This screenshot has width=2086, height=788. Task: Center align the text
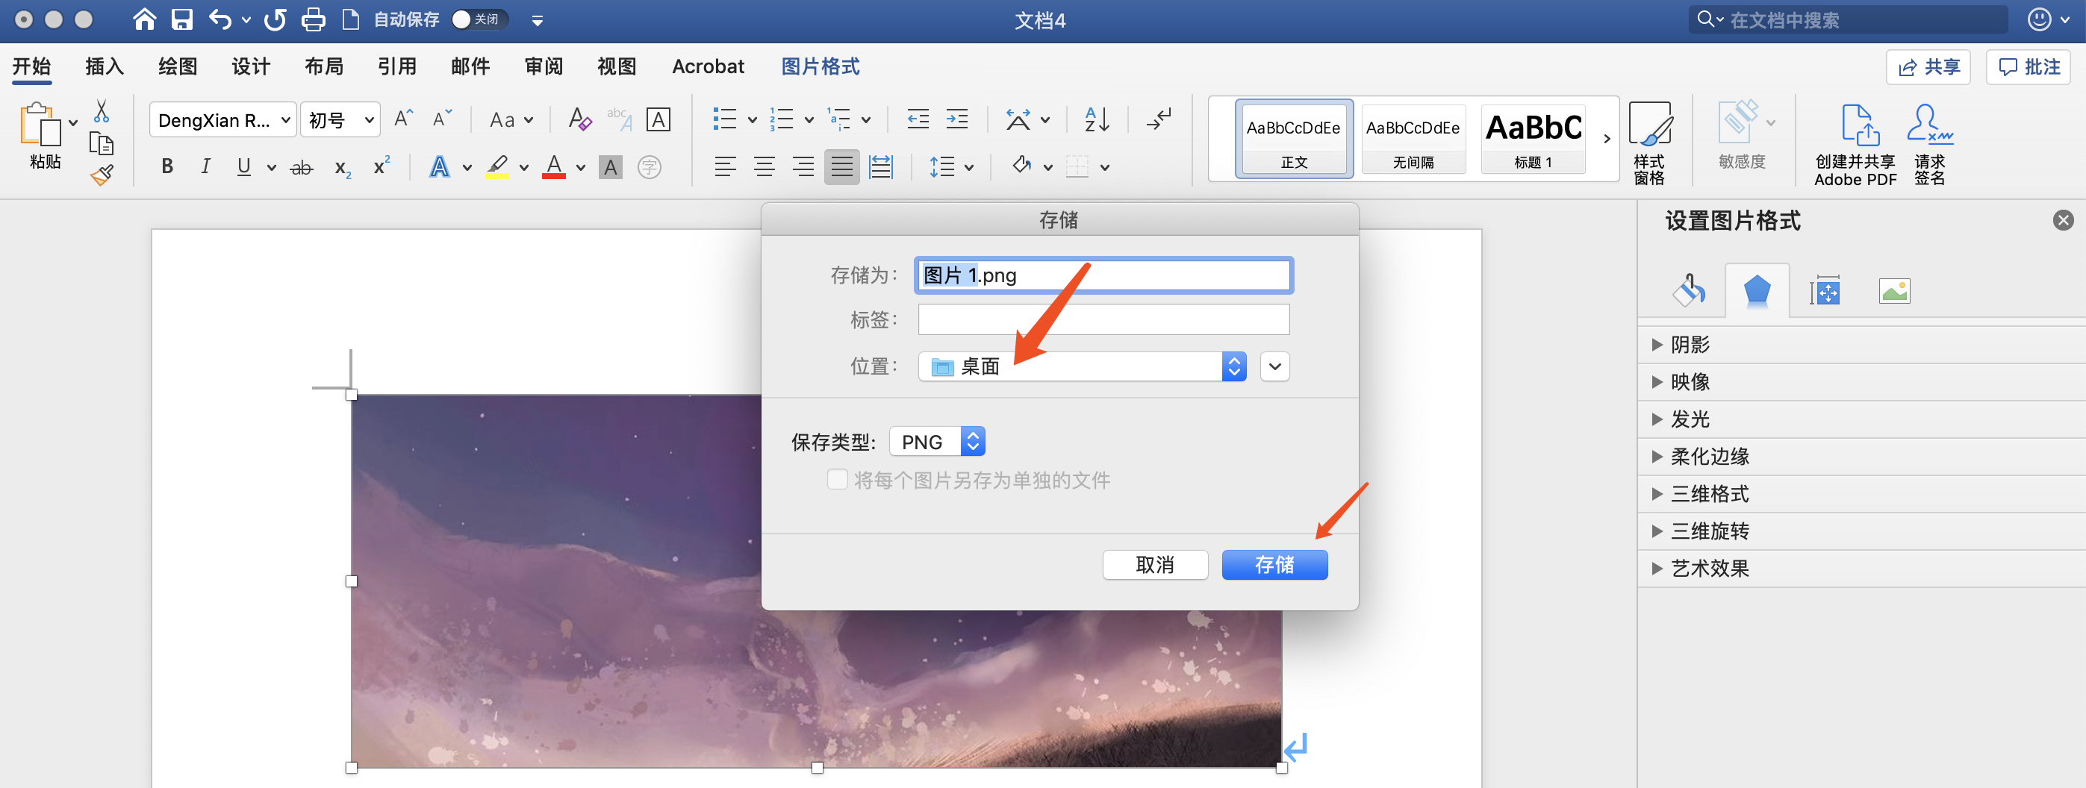pyautogui.click(x=764, y=167)
